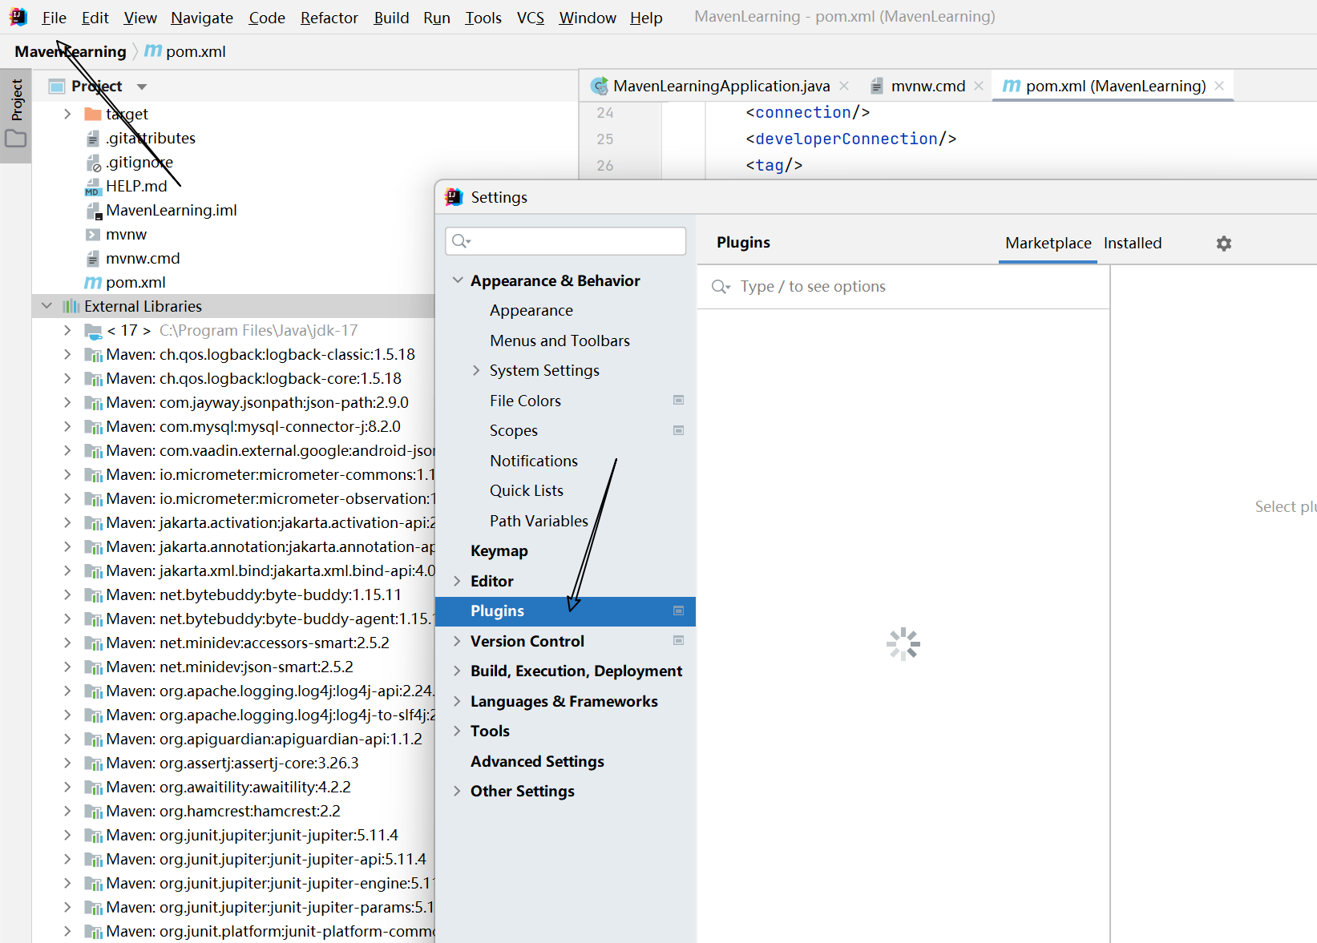This screenshot has width=1317, height=943.
Task: Click the Settings search field
Action: [x=565, y=241]
